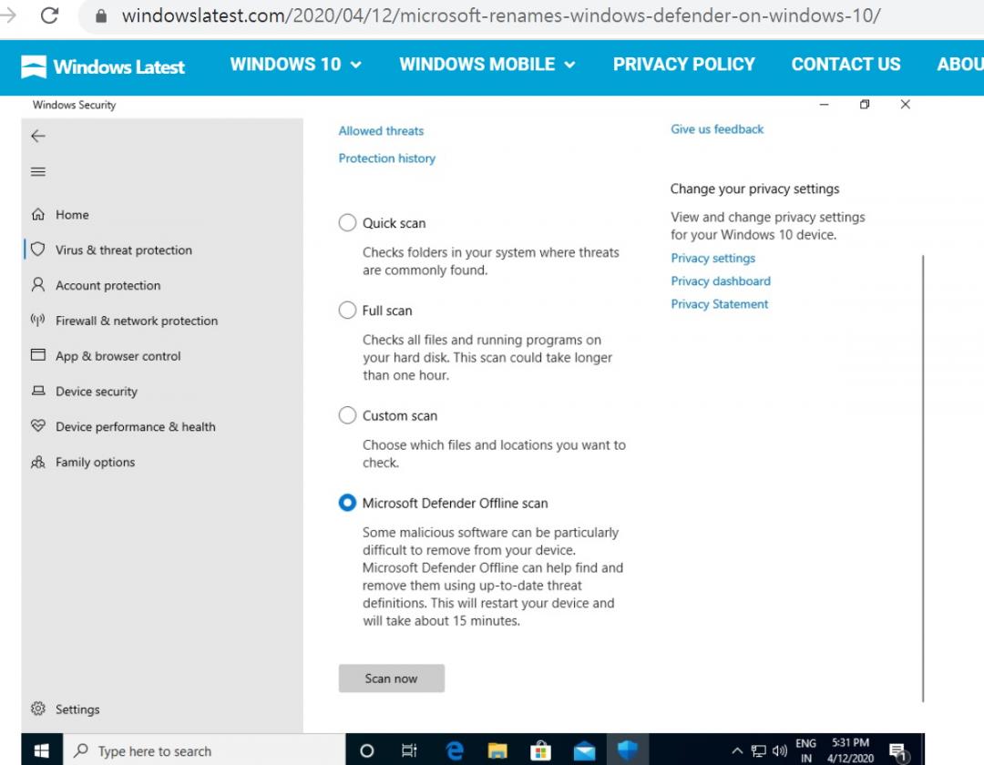Open the Protection history link
The width and height of the screenshot is (984, 765).
(387, 158)
